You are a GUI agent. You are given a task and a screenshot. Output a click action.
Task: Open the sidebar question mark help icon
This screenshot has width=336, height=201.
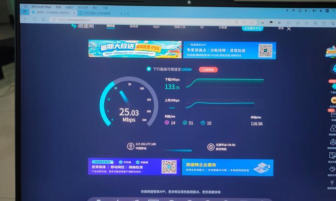[332, 155]
